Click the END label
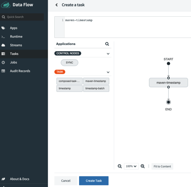This screenshot has height=187, width=191. click(x=168, y=109)
